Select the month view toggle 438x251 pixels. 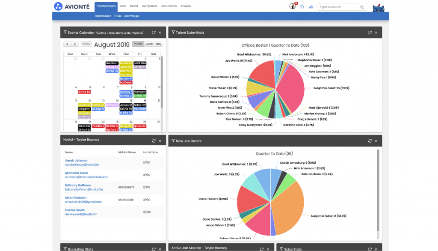138,44
